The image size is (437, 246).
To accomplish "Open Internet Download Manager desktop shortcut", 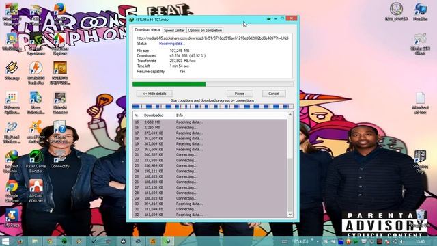I will point(12,161).
